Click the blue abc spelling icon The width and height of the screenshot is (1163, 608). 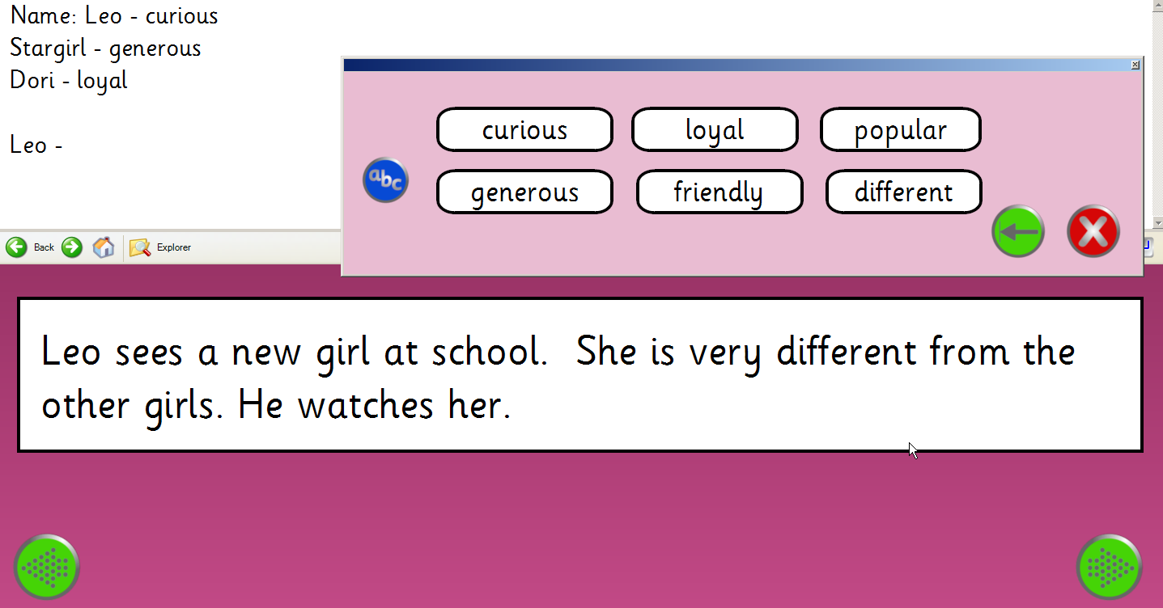pos(385,180)
